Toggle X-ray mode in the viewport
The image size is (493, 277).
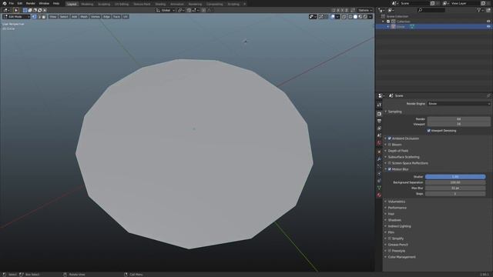click(x=344, y=17)
